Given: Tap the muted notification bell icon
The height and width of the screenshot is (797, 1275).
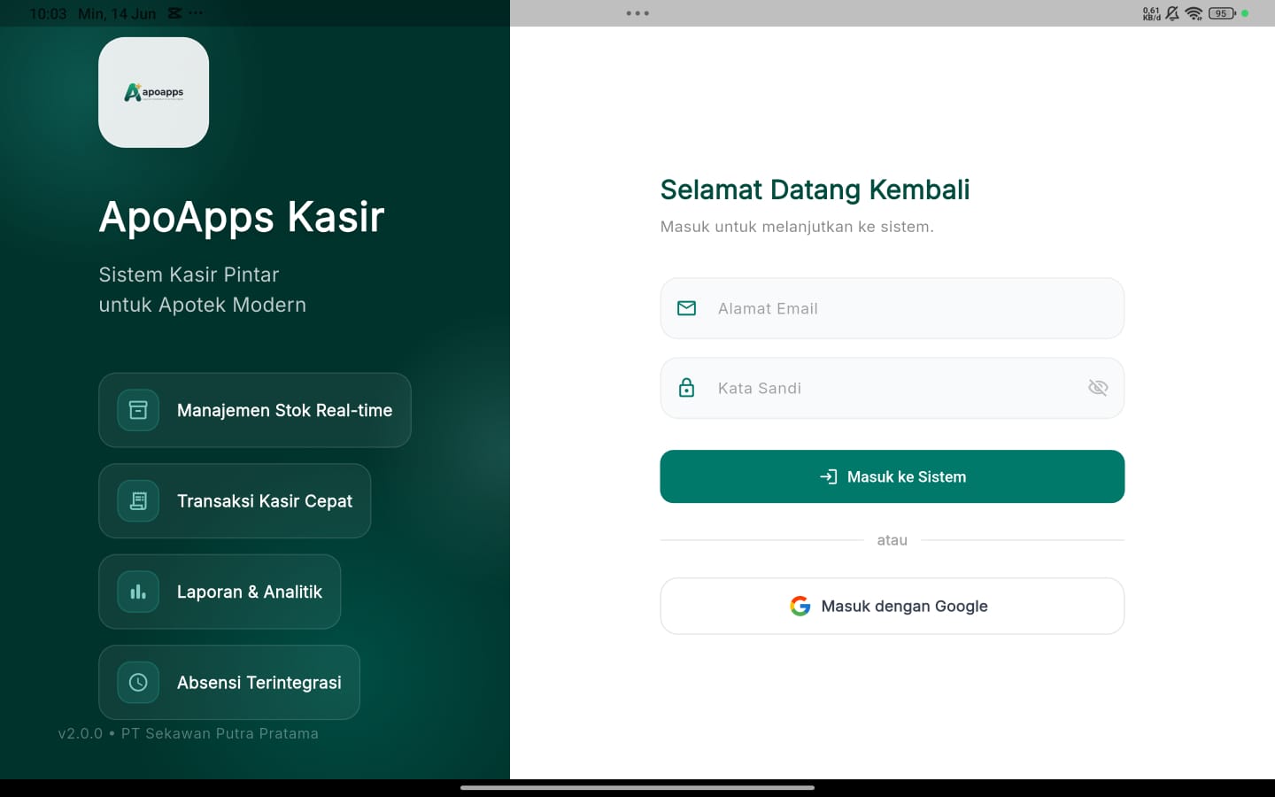Looking at the screenshot, I should 1172,13.
